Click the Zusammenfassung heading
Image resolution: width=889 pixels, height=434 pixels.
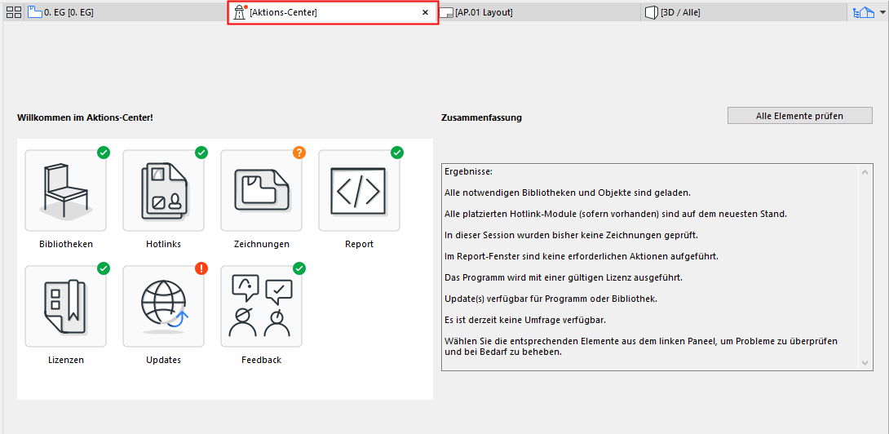(x=481, y=118)
